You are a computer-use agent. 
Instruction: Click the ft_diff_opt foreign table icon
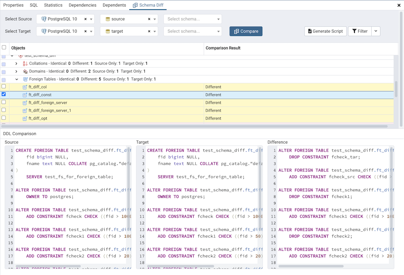pos(25,119)
